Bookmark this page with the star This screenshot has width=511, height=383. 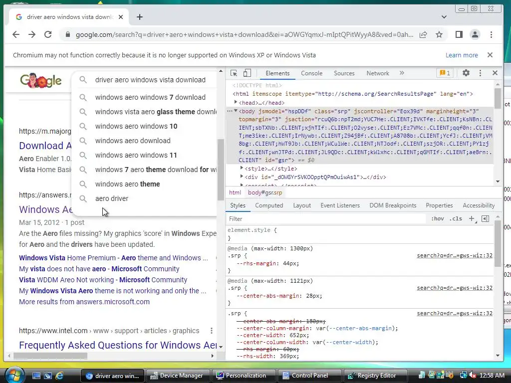point(439,34)
